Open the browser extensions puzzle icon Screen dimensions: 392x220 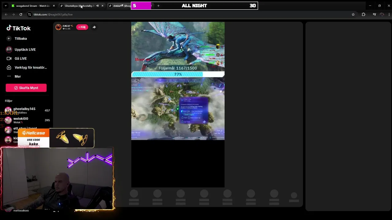(x=364, y=14)
